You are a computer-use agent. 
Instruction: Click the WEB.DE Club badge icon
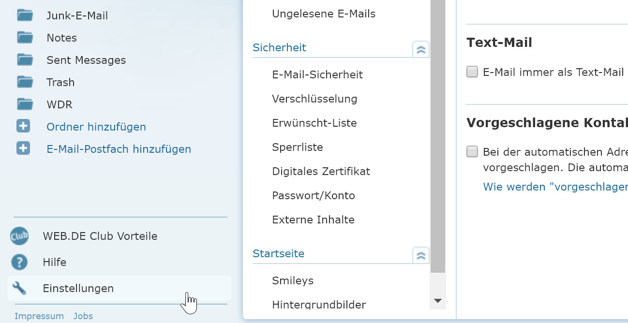(x=19, y=236)
